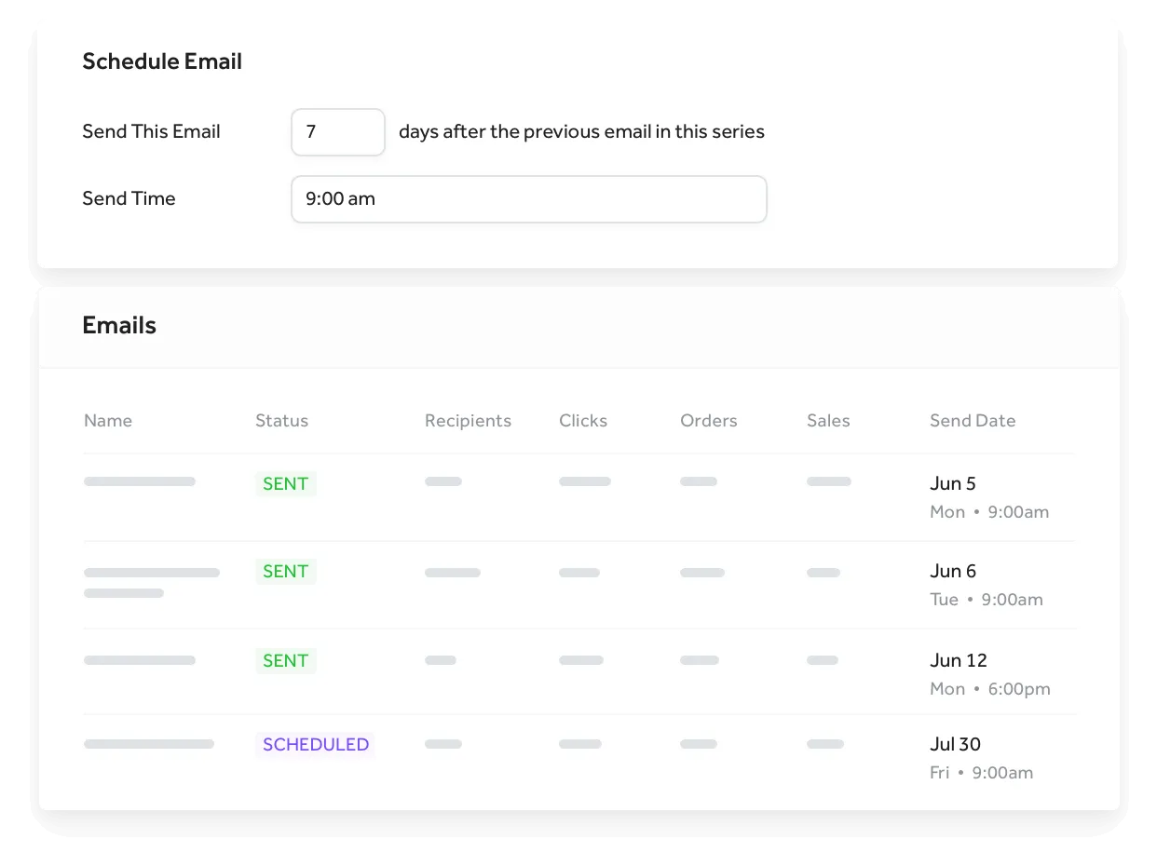The width and height of the screenshot is (1157, 866).
Task: Open the Jun 5 email row
Action: tap(578, 496)
